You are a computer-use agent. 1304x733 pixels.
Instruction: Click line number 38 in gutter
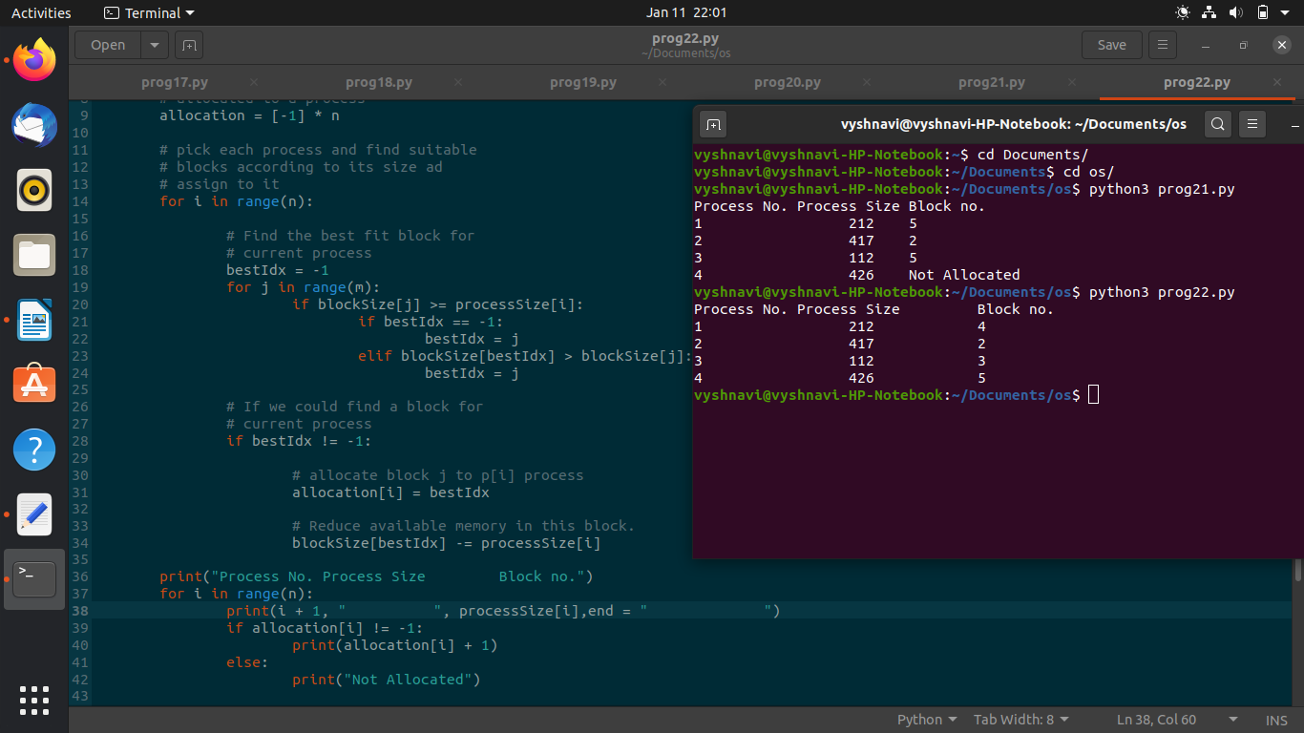tap(80, 611)
